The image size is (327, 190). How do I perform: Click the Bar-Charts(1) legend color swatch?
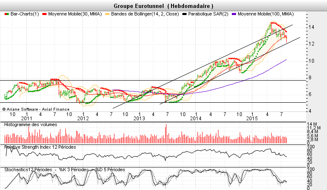pos(7,14)
